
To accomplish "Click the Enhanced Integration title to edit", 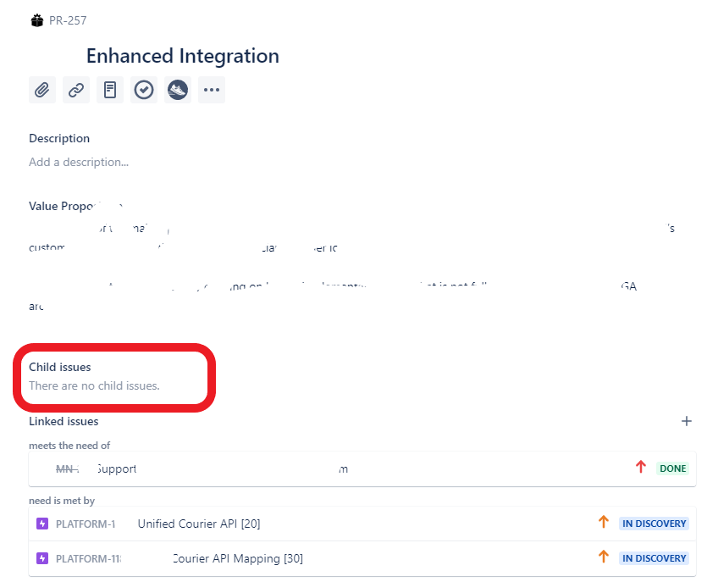I will coord(183,56).
